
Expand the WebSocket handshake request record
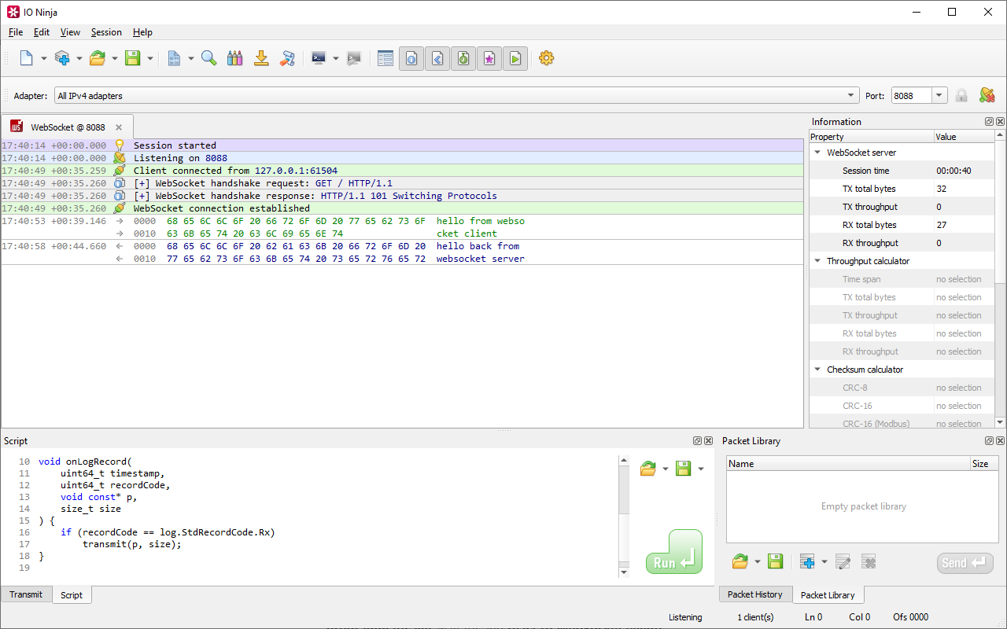[x=142, y=183]
